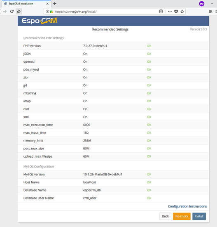Click the 'pdo_mysql' row label
Screen dimensions: 217x227
31,70
